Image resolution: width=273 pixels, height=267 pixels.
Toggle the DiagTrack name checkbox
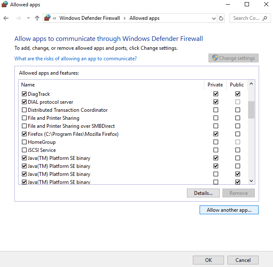[24, 94]
